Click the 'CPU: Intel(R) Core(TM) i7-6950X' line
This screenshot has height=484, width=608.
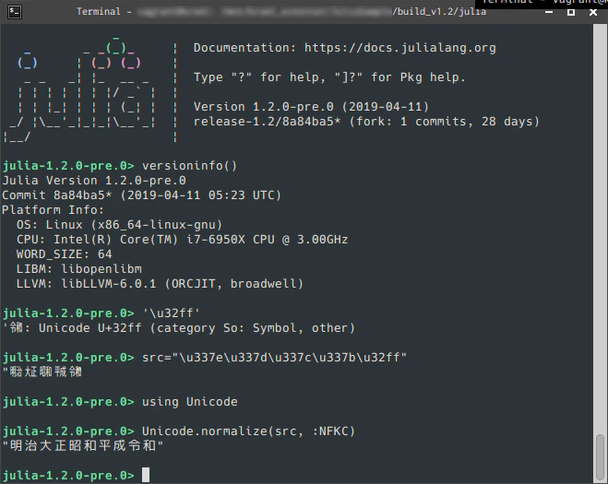(x=183, y=240)
